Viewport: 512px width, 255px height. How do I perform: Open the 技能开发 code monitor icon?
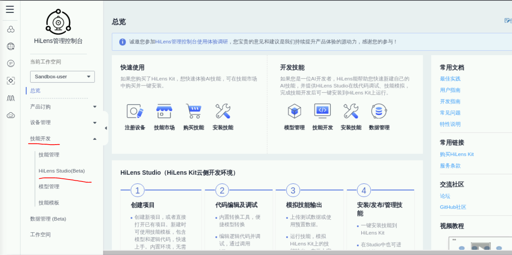click(x=322, y=111)
